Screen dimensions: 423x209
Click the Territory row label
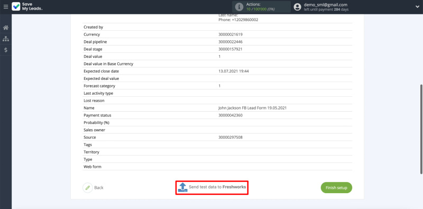[91, 152]
